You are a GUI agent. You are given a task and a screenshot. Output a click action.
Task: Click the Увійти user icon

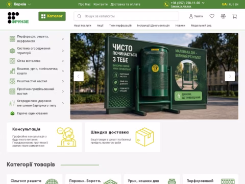point(191,16)
